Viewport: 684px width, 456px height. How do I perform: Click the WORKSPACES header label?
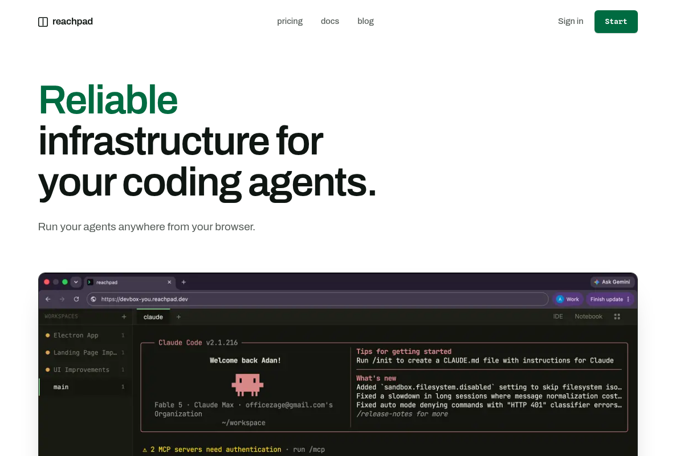(x=62, y=316)
